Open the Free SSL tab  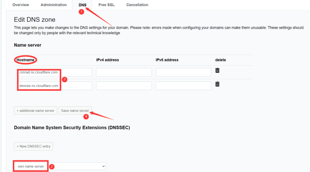107,5
